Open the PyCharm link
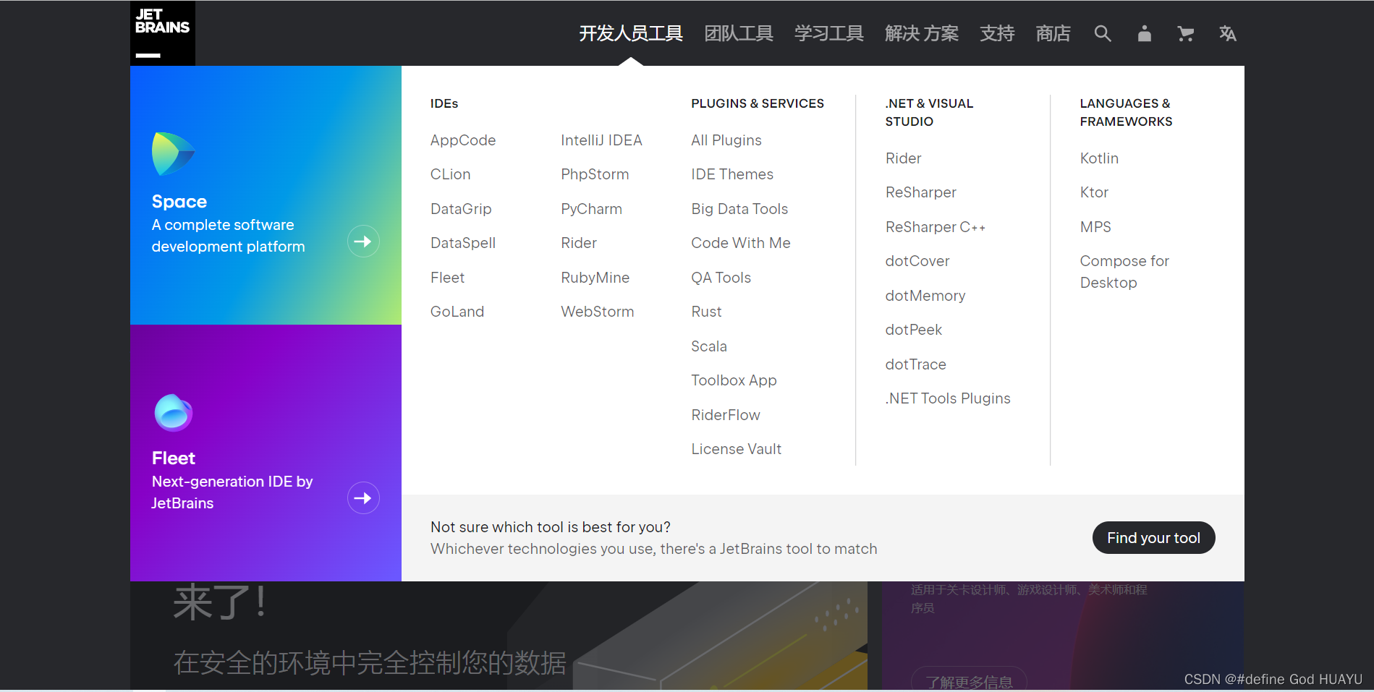Screen dimensions: 1374x692 tap(591, 209)
